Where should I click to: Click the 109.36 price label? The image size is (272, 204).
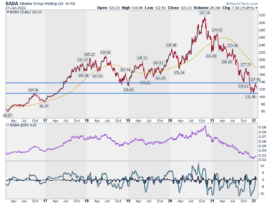[x=33, y=90]
